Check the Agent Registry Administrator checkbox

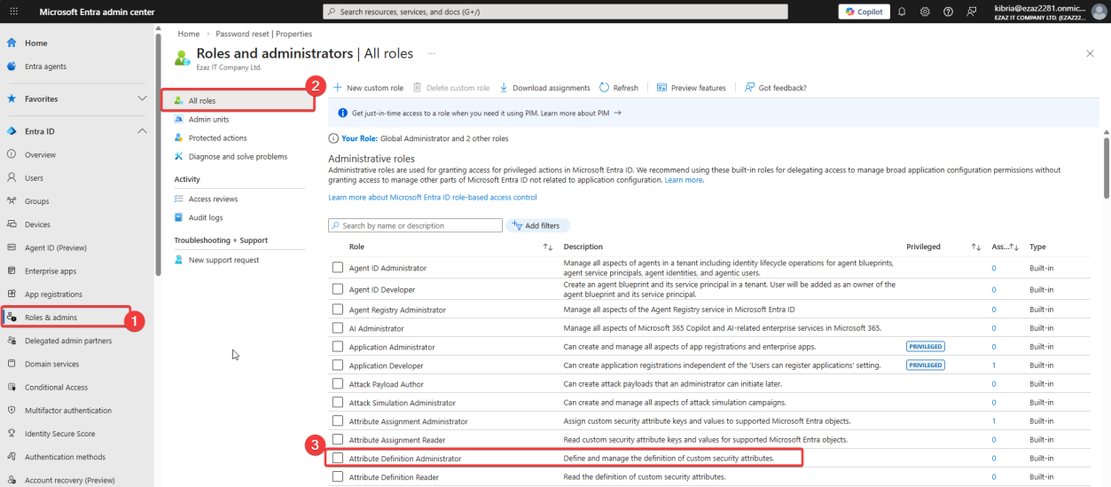click(x=337, y=310)
